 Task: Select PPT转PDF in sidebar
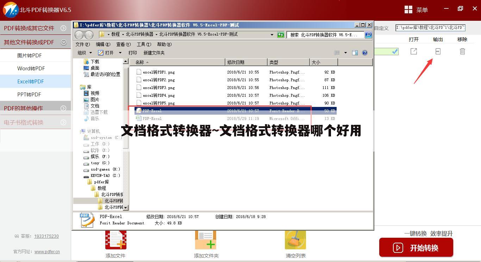[35, 94]
